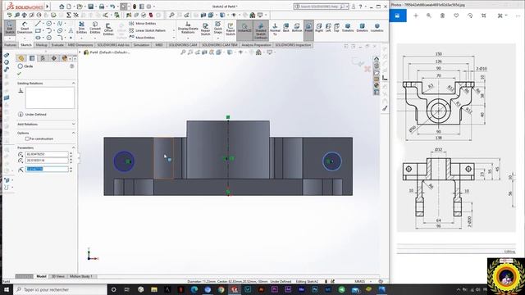Click the Exit Sketch button
Screen dimensions: 525x295
point(10,28)
